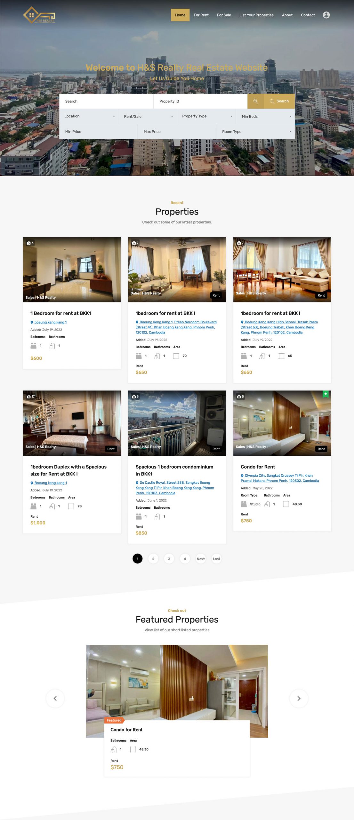Go to pagination page 2
Image resolution: width=354 pixels, height=820 pixels.
tap(153, 559)
